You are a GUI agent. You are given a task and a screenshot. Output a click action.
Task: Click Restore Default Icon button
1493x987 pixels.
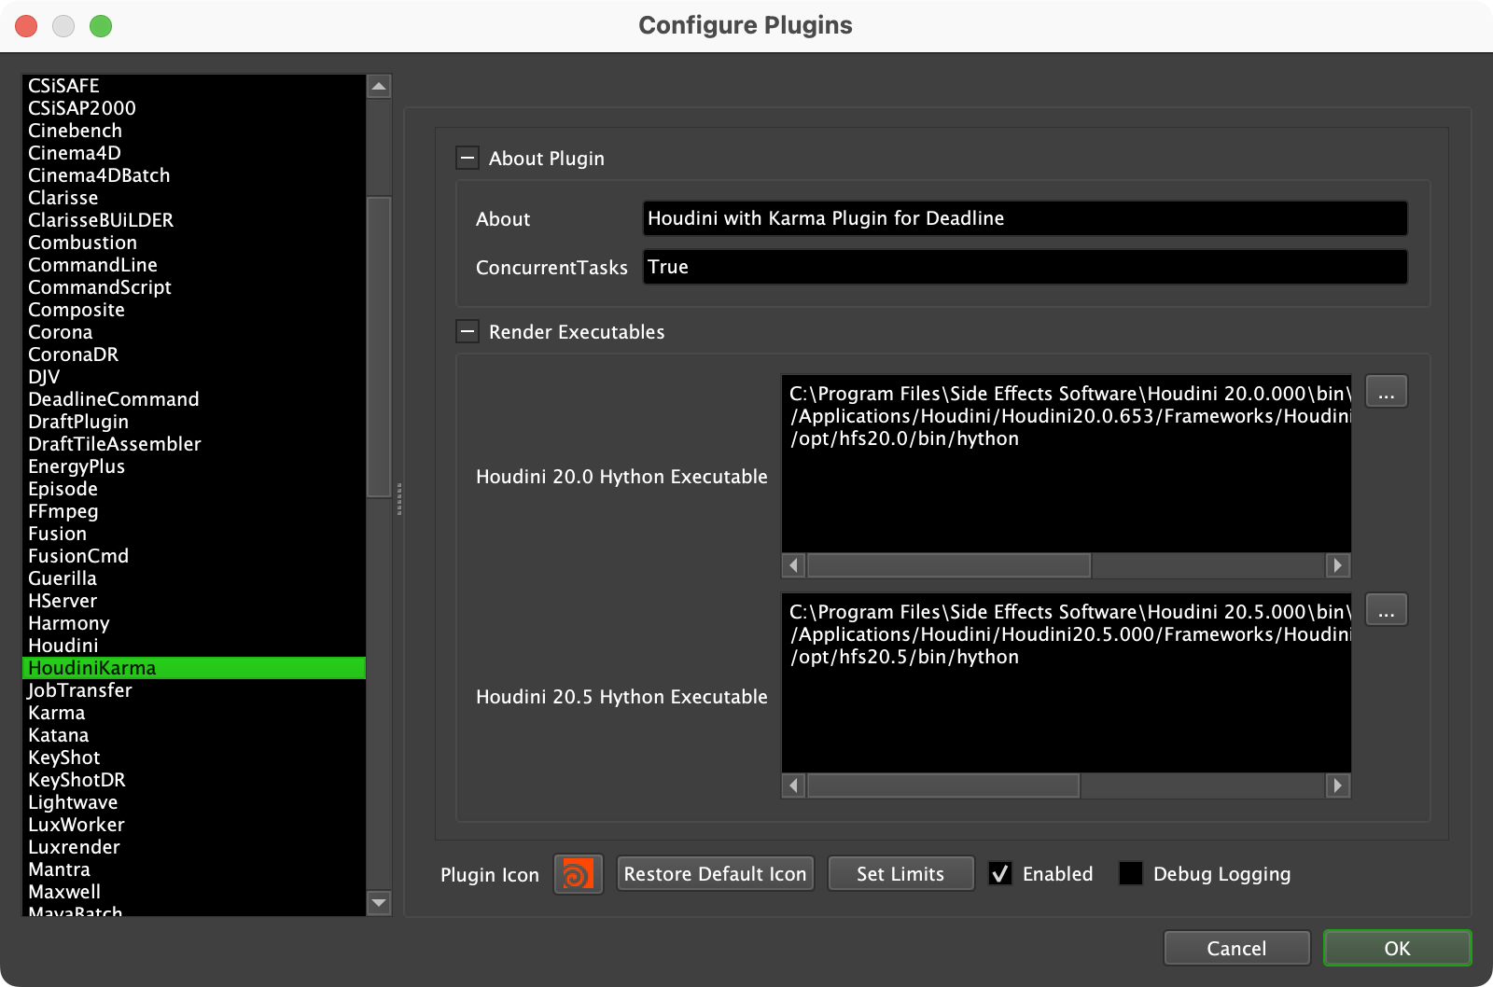[715, 874]
